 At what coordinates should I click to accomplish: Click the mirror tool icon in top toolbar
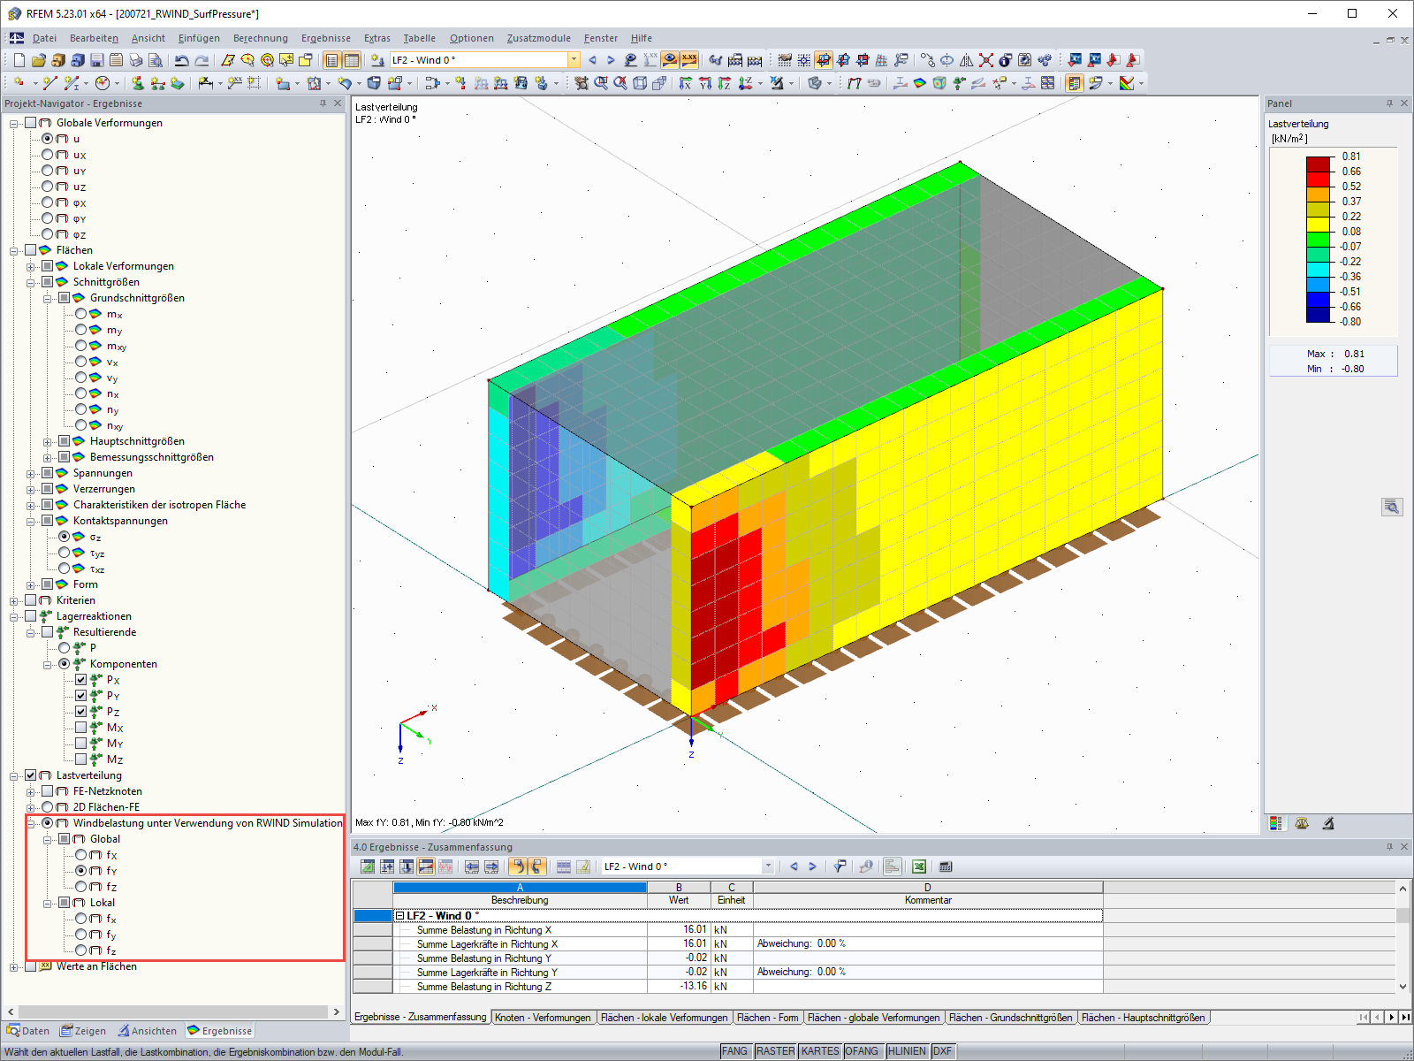click(967, 60)
